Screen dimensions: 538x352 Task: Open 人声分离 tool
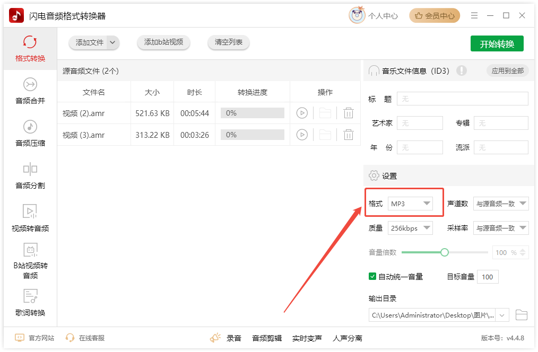tap(347, 338)
